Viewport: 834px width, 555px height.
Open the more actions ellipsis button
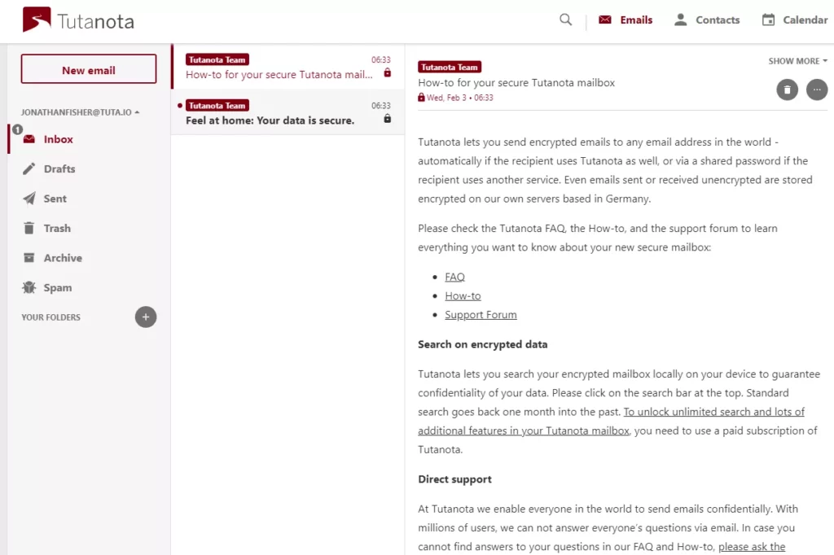817,90
